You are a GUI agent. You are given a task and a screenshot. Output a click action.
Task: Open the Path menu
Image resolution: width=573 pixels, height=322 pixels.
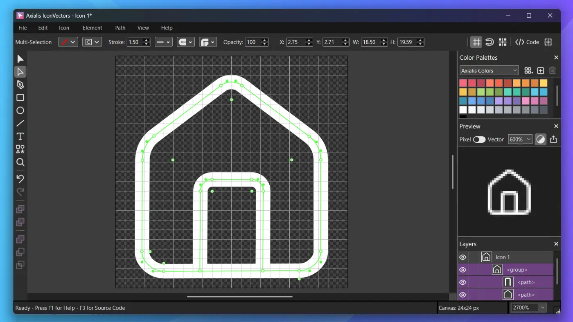click(x=120, y=28)
